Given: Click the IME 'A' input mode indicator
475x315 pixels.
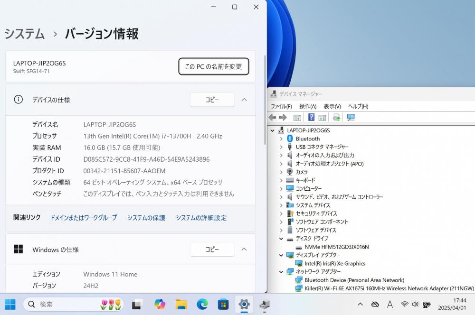Looking at the screenshot, I should (390, 304).
